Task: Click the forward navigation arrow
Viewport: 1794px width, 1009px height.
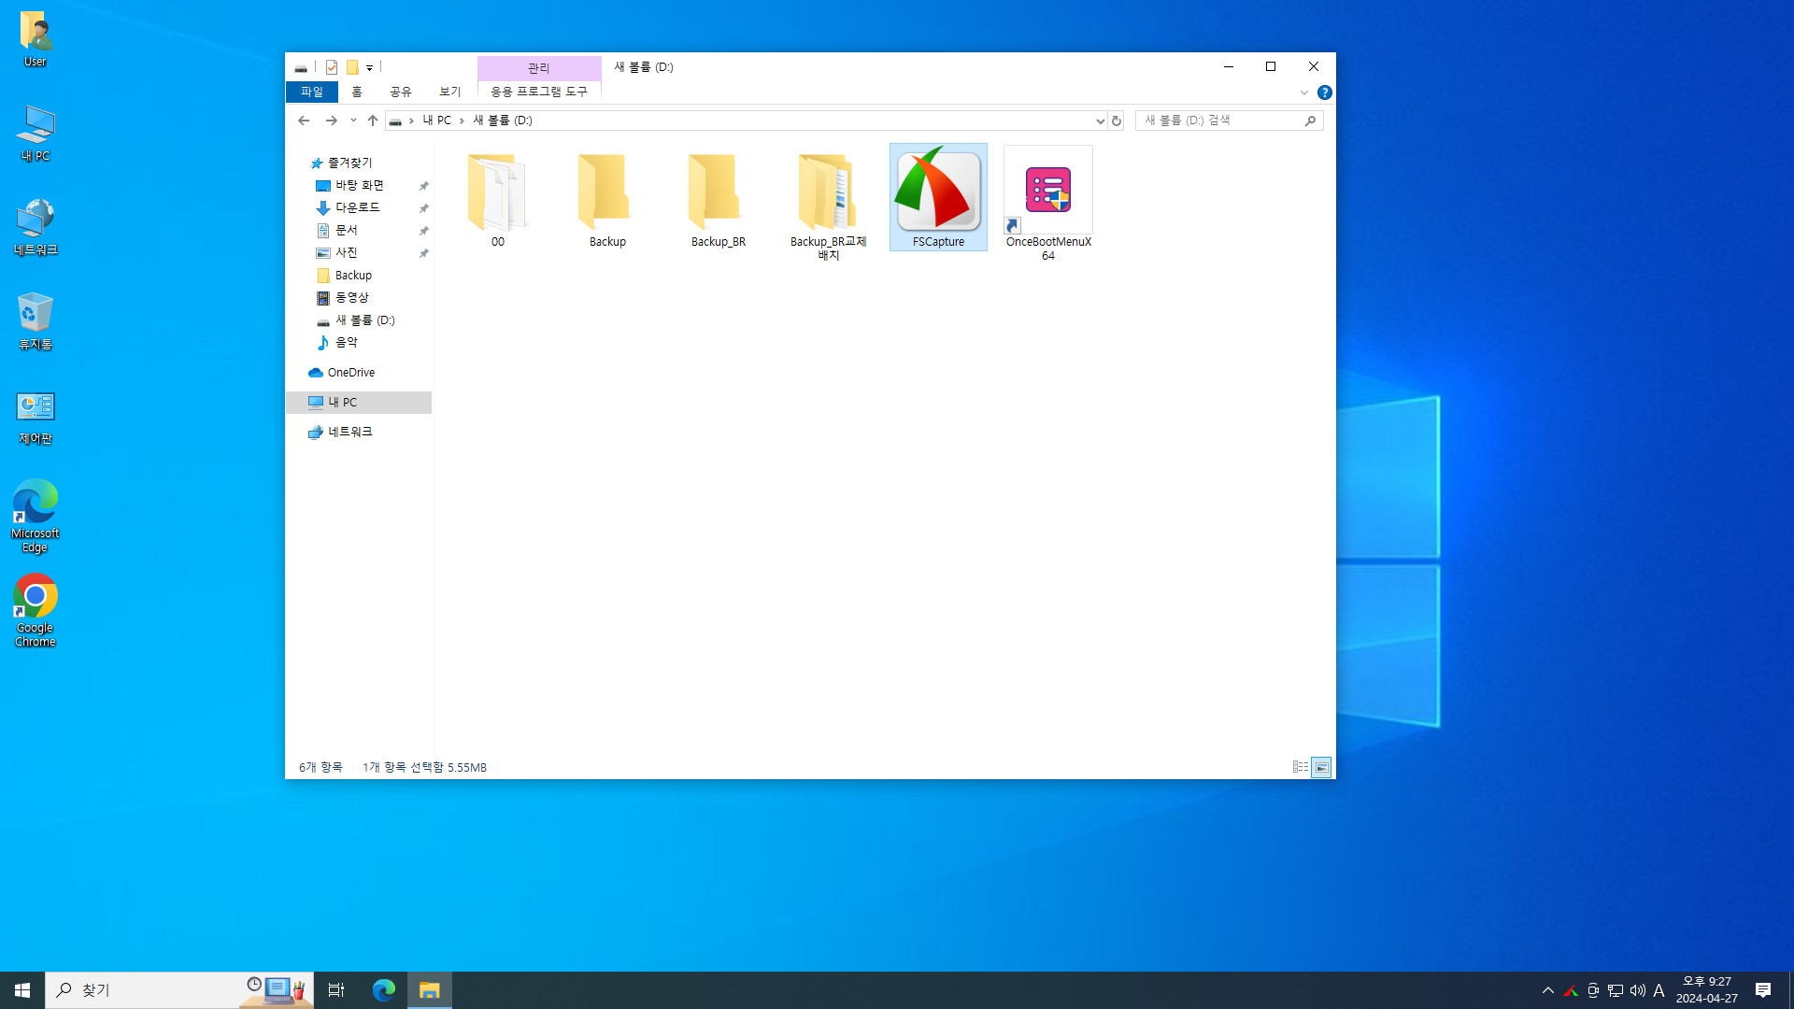Action: [x=331, y=121]
